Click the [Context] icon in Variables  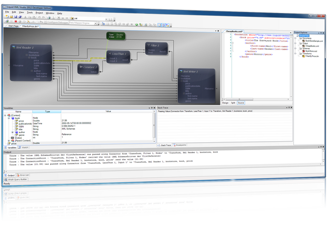[x=9, y=115]
